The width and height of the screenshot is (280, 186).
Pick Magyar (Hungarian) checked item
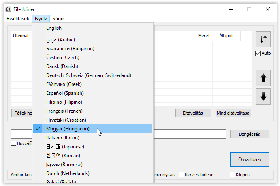tap(68, 129)
